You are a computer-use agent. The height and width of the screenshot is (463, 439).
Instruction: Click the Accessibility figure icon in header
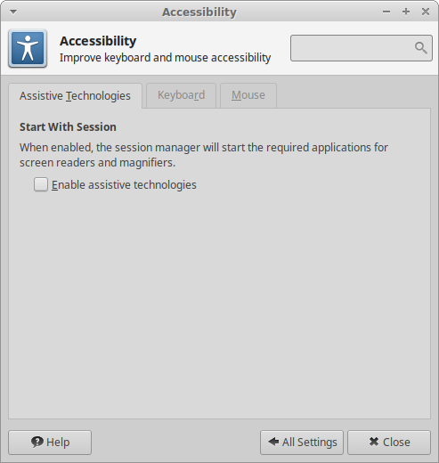tap(28, 48)
